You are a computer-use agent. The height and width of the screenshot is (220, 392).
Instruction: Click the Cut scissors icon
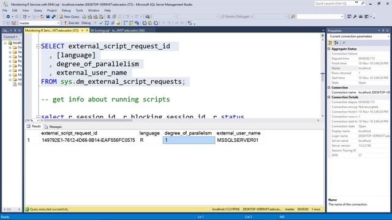tap(108, 16)
